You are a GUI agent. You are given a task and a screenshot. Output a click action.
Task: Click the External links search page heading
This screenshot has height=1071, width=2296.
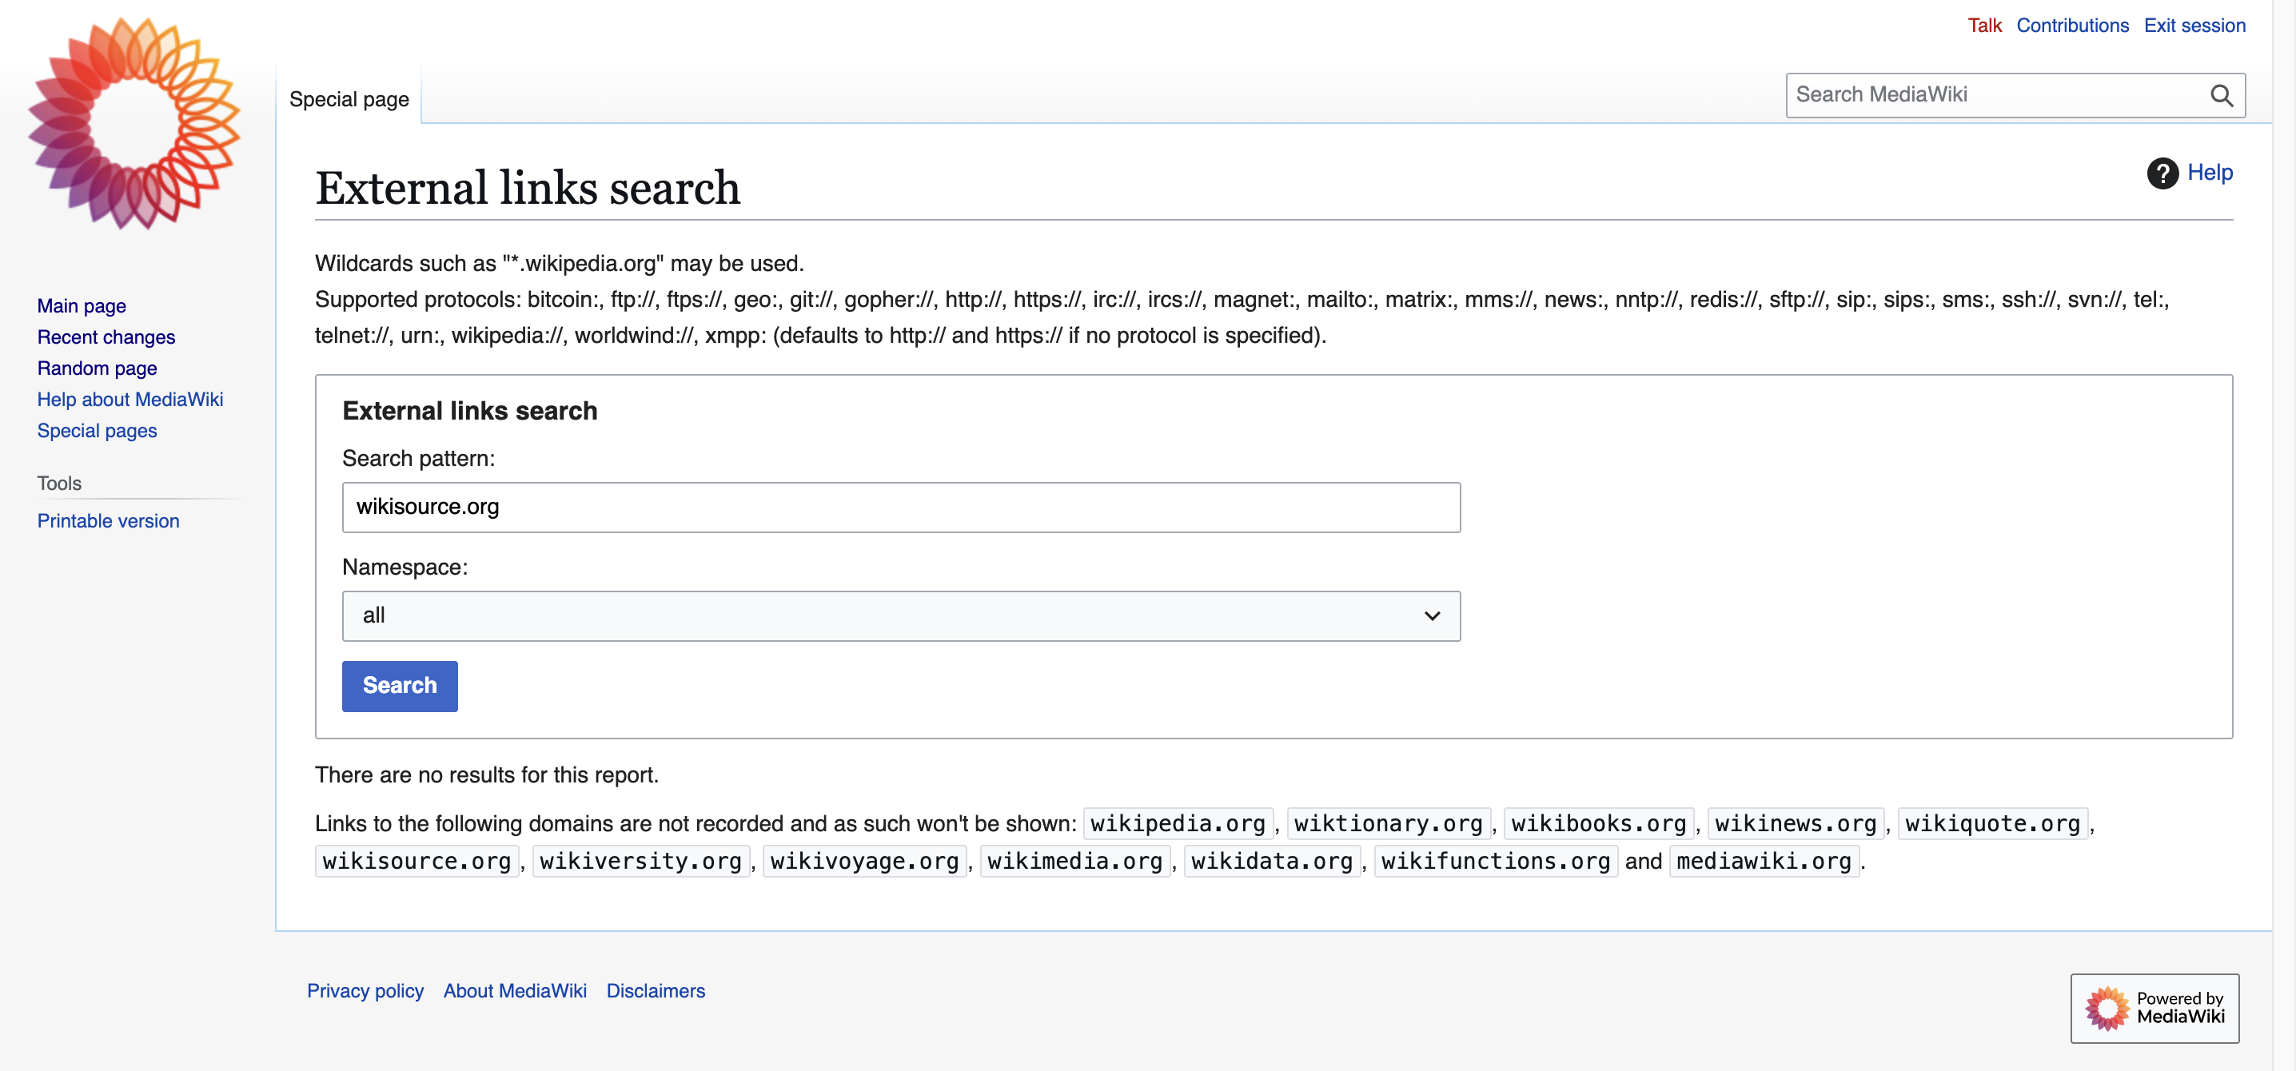click(528, 187)
